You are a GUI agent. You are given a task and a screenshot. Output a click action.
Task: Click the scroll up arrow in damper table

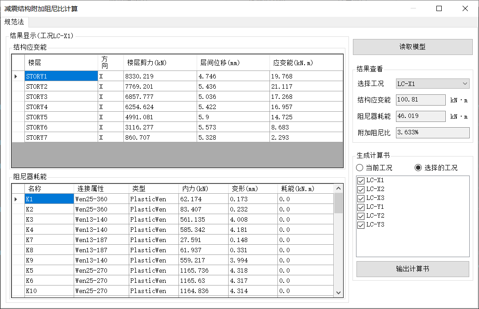[x=339, y=189]
